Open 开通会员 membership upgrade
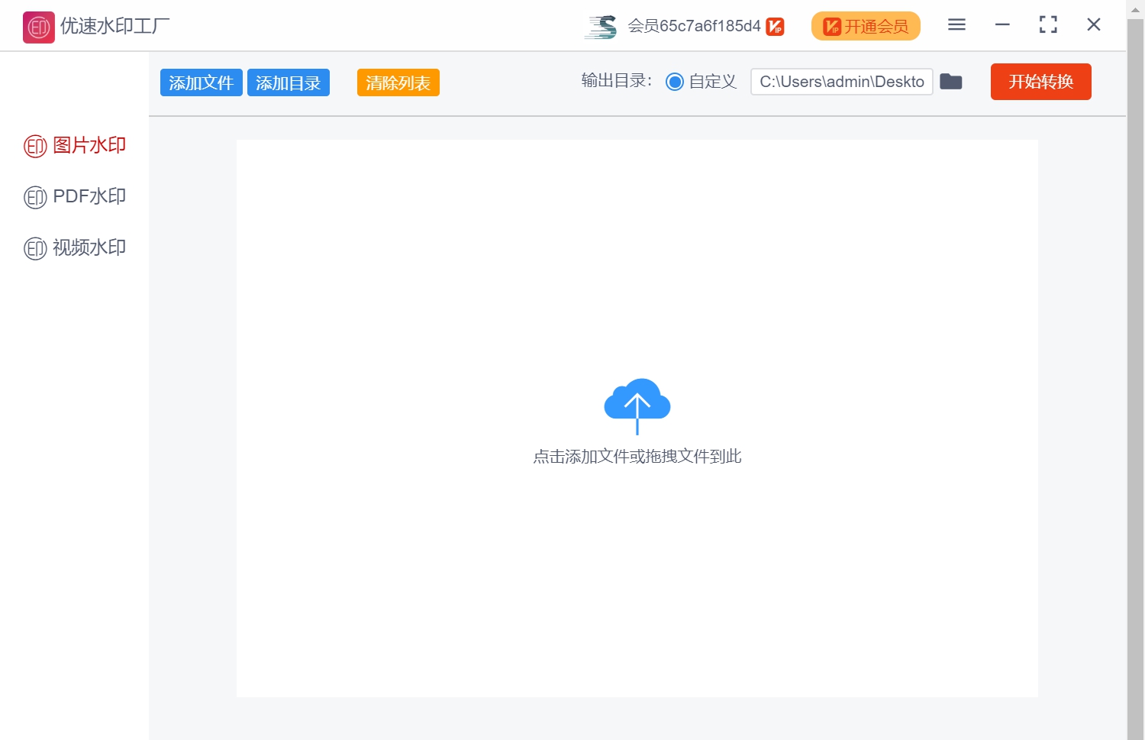 click(866, 25)
